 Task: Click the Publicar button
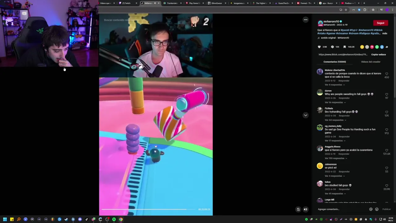click(x=386, y=209)
